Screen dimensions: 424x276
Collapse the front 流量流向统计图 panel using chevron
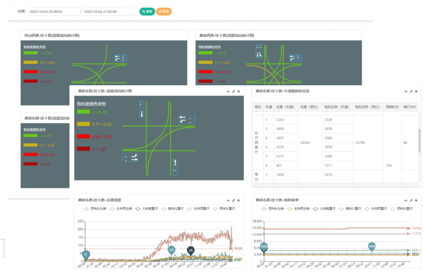[x=227, y=91]
